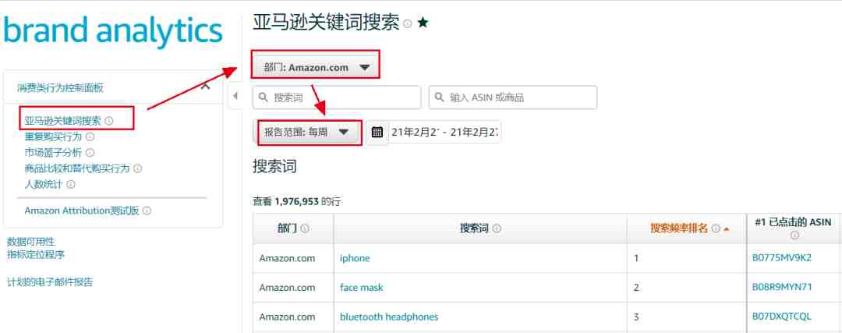The image size is (842, 333).
Task: Click info icon beside 市场篮子分析
Action: [90, 153]
